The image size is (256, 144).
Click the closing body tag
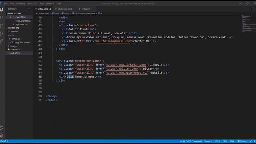(52, 96)
